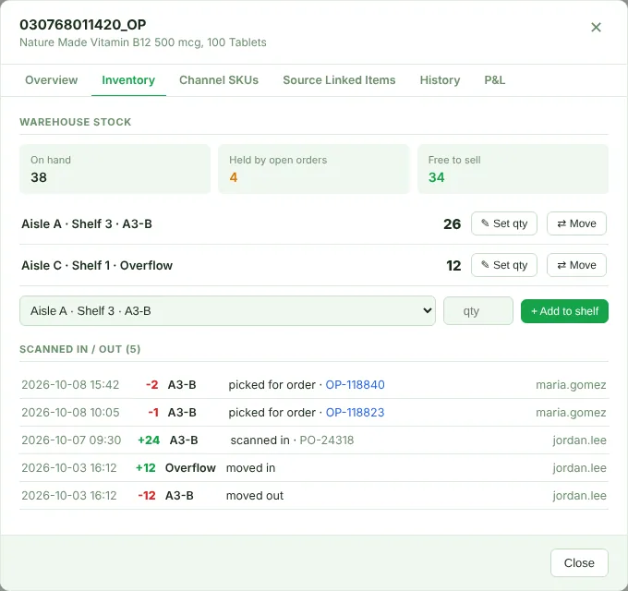The height and width of the screenshot is (591, 628).
Task: Click timestamp 2026-10-08 10:05
Action: coord(70,413)
